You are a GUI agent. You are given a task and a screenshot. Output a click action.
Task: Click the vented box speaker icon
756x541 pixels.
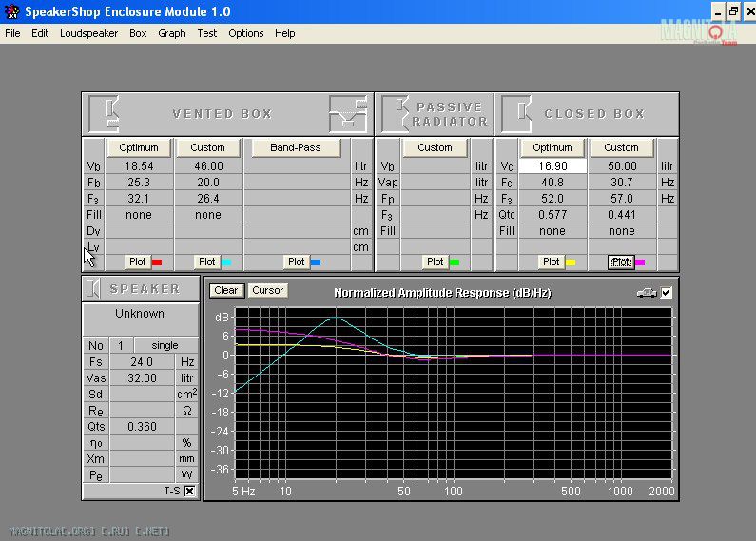pos(104,114)
